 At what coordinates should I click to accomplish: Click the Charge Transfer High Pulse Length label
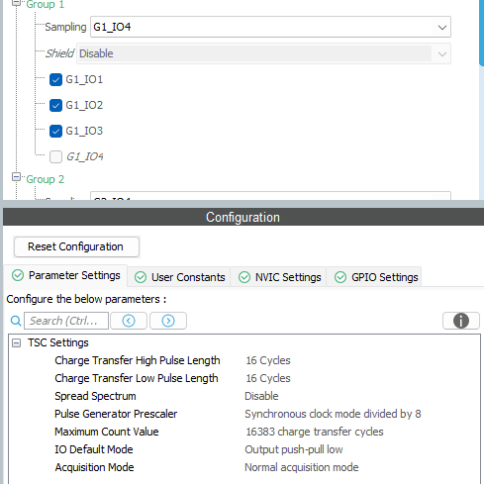[x=138, y=360]
